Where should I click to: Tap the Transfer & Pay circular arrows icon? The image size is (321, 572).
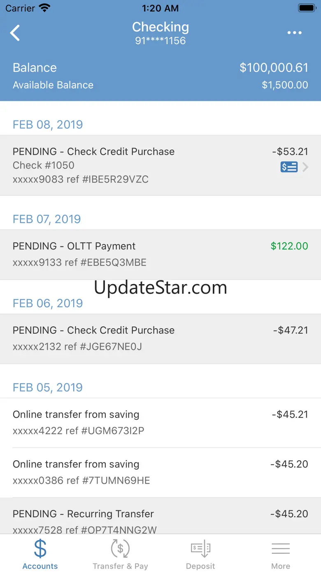(120, 549)
